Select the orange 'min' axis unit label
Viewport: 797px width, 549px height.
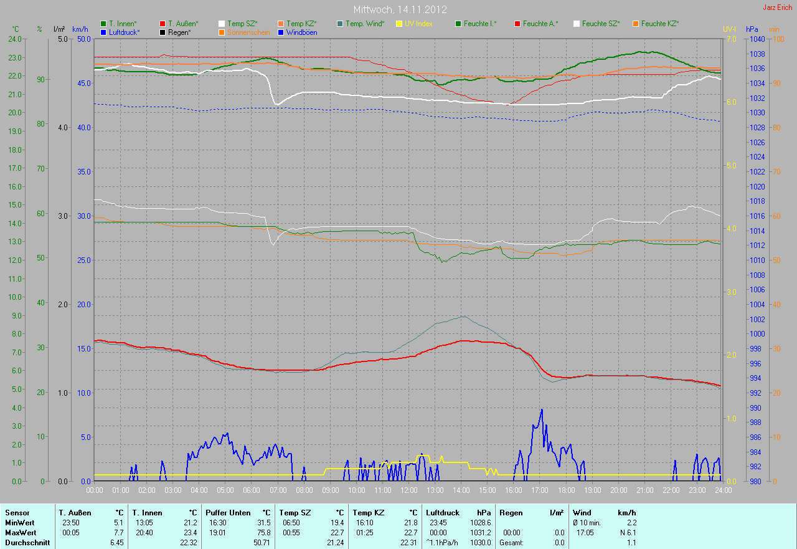pyautogui.click(x=774, y=29)
